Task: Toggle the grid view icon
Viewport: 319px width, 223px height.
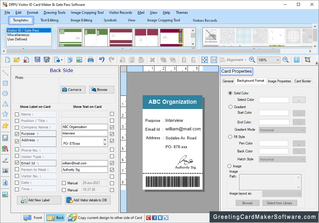Action: pos(297,60)
